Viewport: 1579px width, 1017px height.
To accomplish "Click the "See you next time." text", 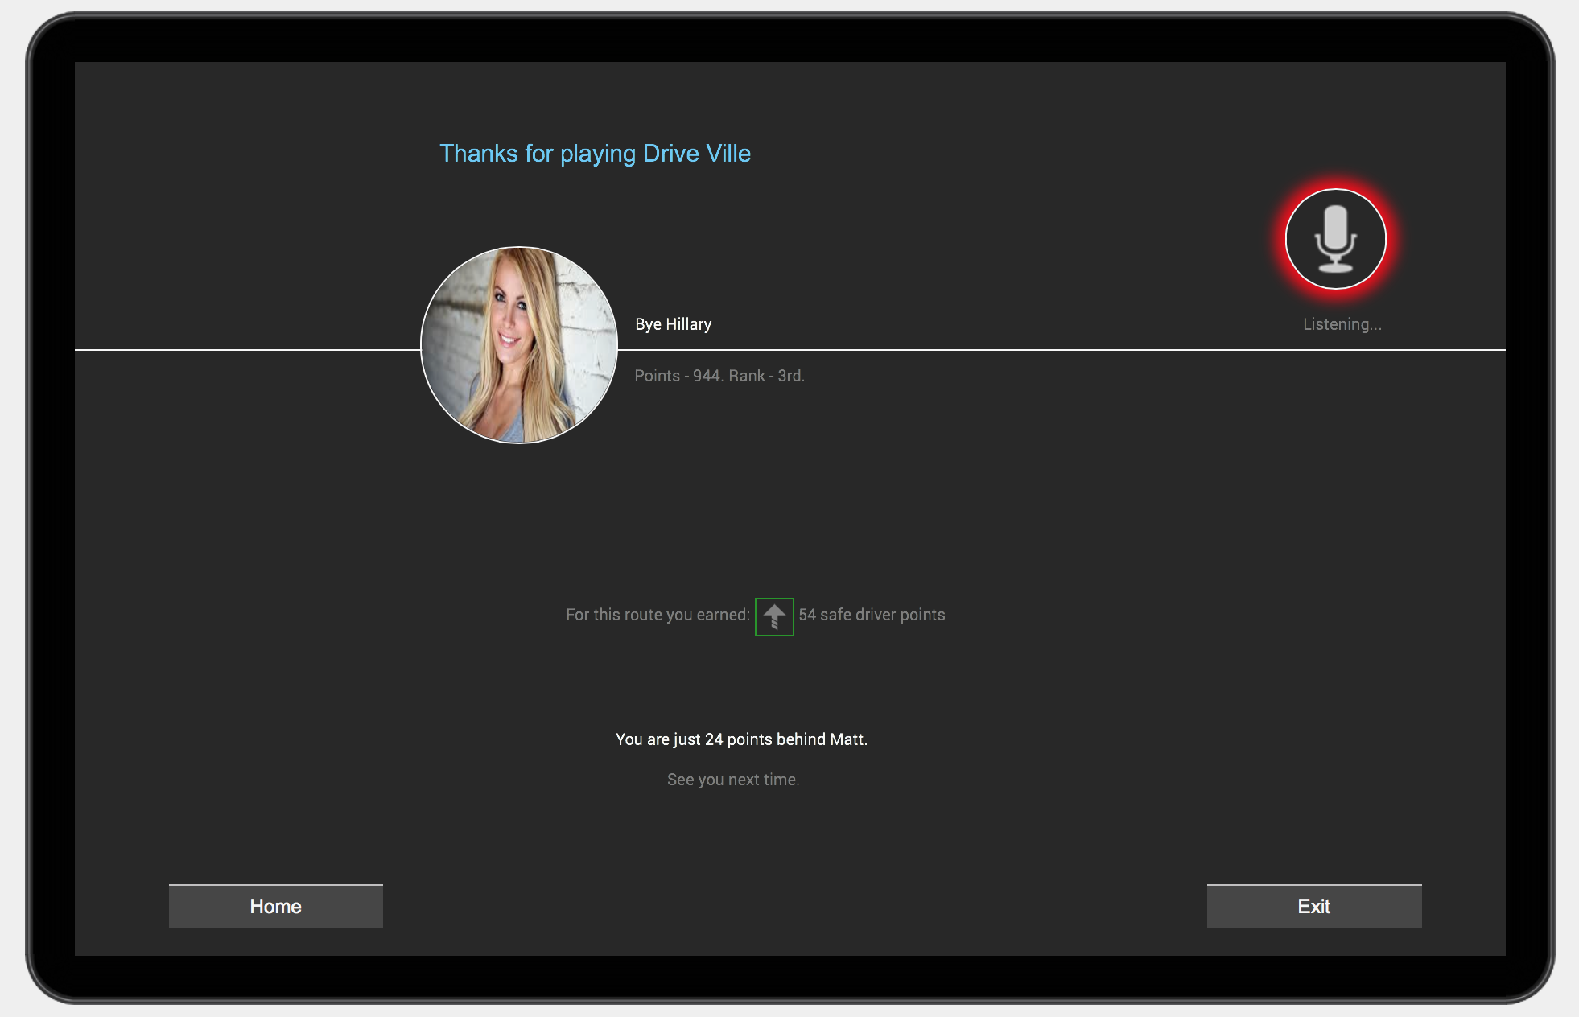I will (733, 780).
